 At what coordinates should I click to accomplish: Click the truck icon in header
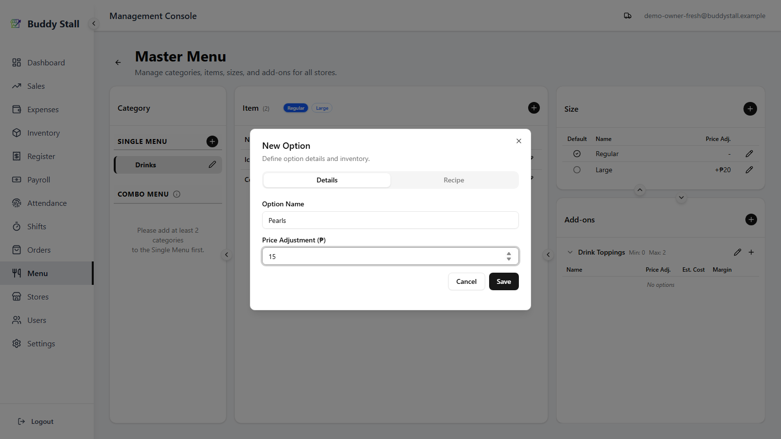[x=628, y=16]
